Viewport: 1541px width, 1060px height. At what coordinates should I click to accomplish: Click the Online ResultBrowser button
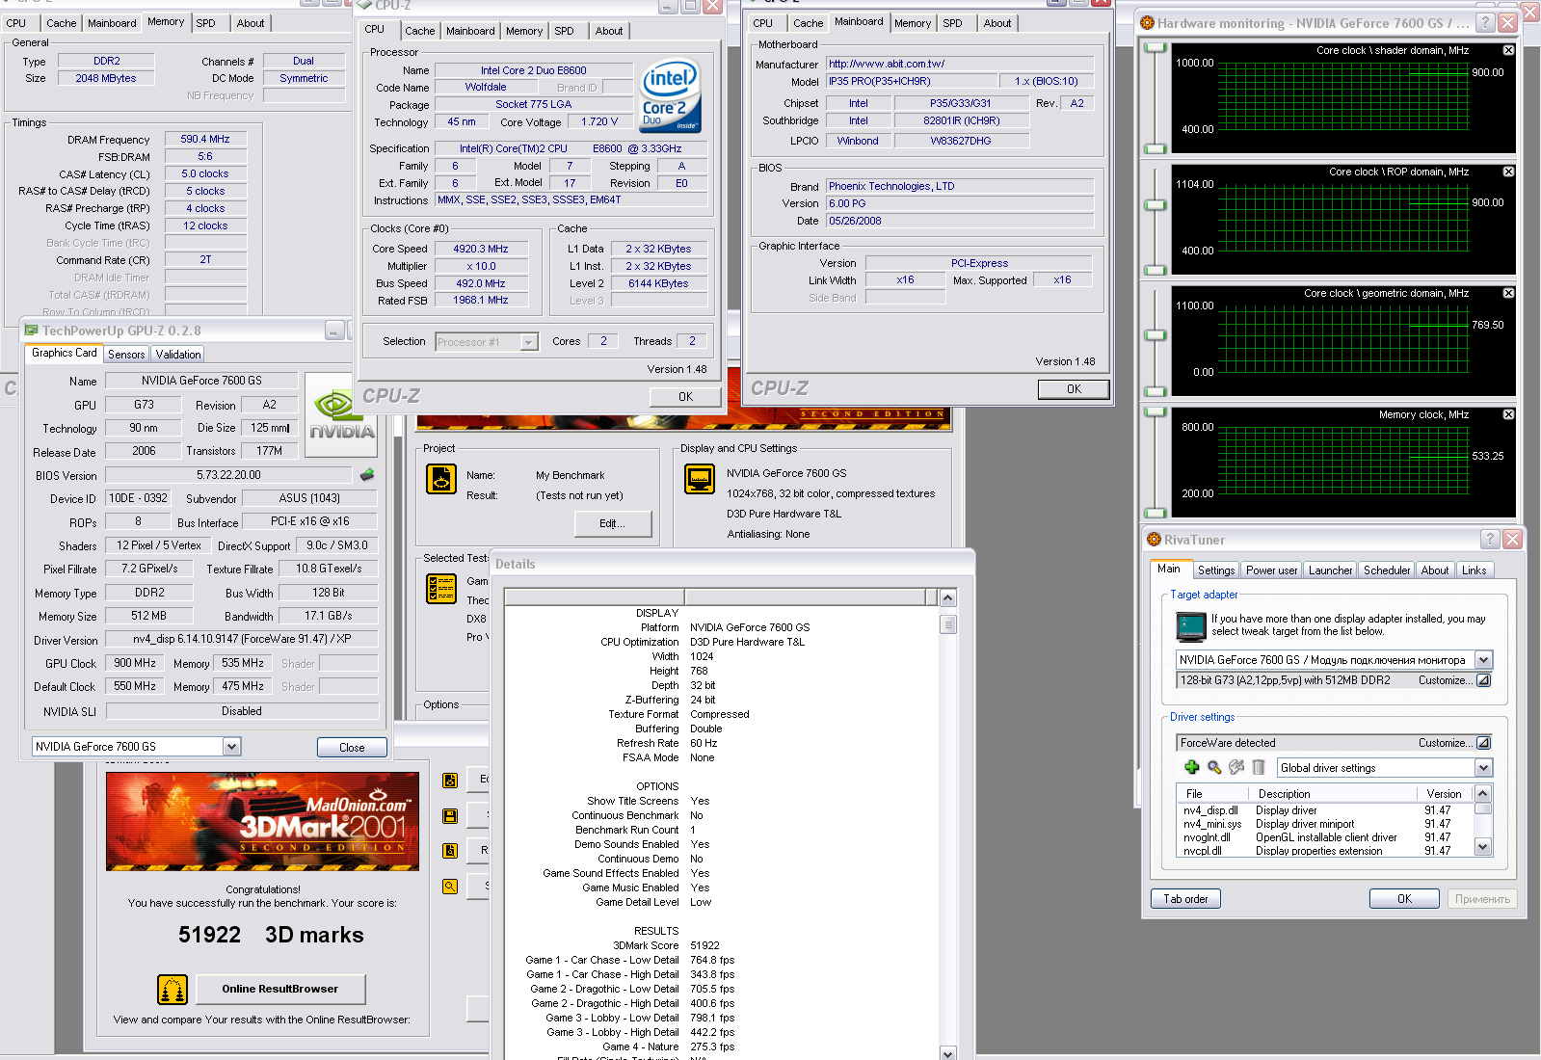(x=280, y=989)
